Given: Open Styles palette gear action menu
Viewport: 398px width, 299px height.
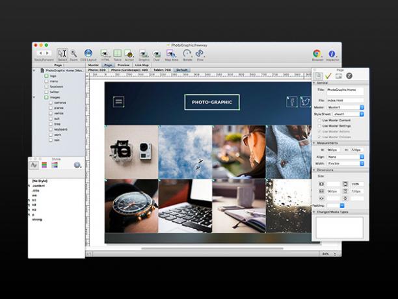Looking at the screenshot, I should click(77, 165).
